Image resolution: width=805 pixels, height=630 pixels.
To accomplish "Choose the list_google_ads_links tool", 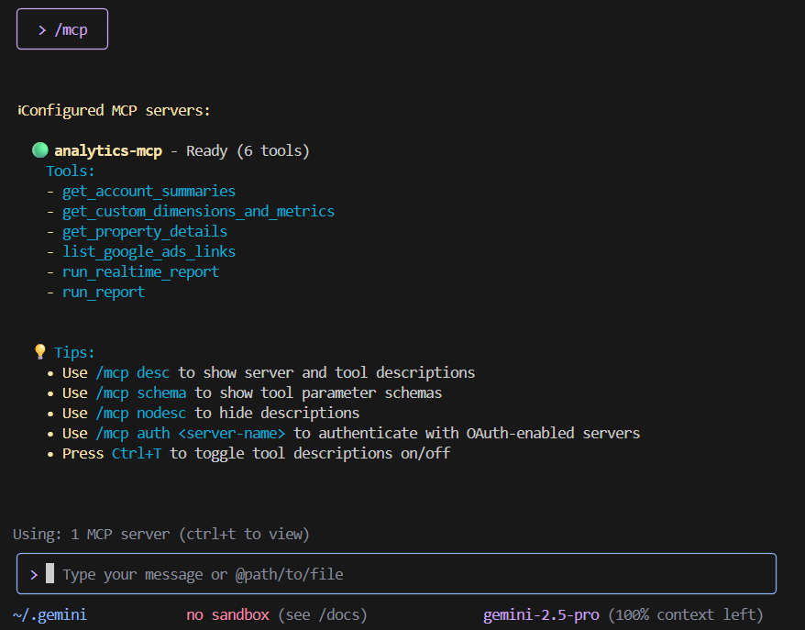I will 149,252.
